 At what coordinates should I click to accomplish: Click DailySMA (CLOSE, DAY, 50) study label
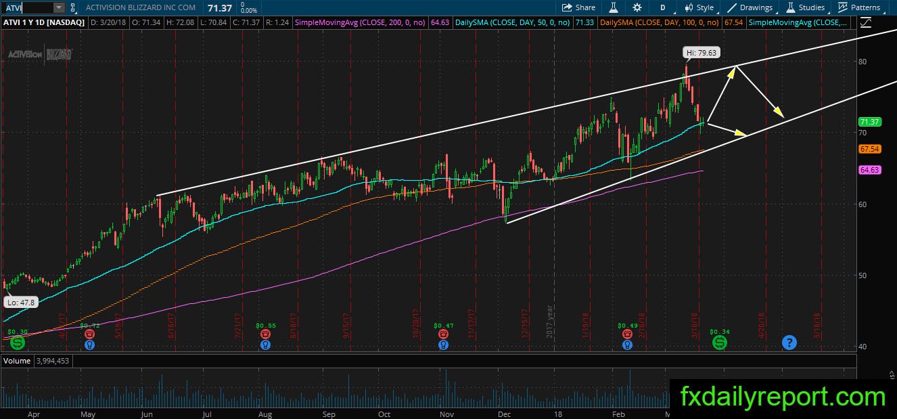[511, 22]
